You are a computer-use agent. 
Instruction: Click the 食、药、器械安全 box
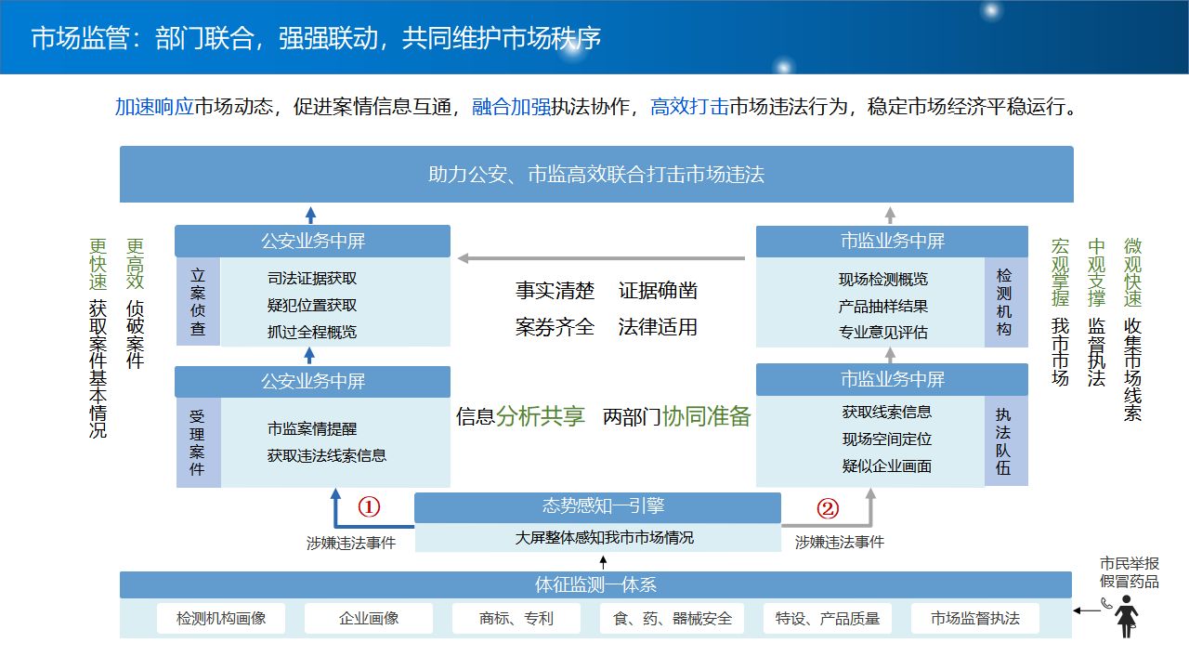[673, 619]
